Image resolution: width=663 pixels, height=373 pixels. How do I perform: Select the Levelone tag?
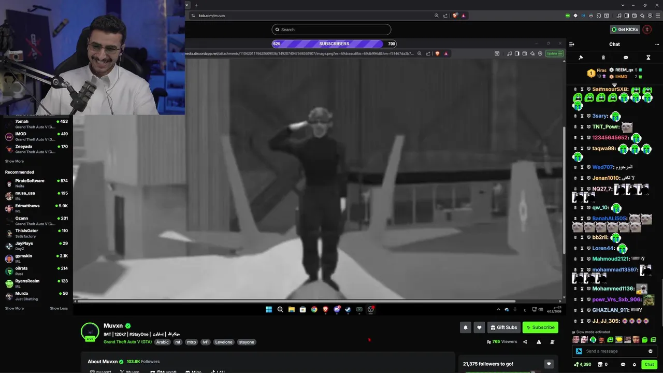click(x=224, y=342)
